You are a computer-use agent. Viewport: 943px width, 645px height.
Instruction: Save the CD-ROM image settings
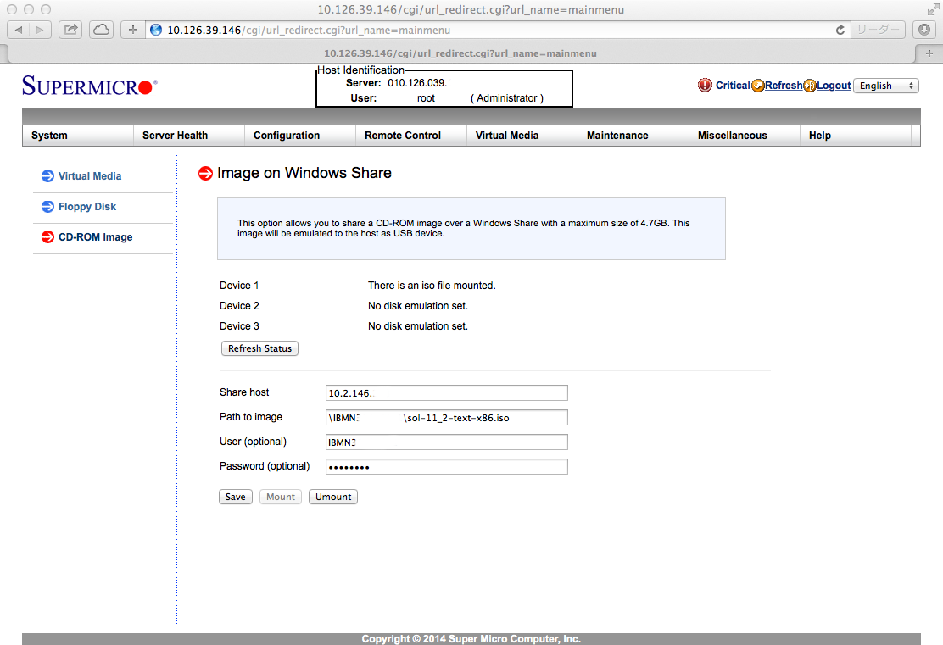pos(235,496)
